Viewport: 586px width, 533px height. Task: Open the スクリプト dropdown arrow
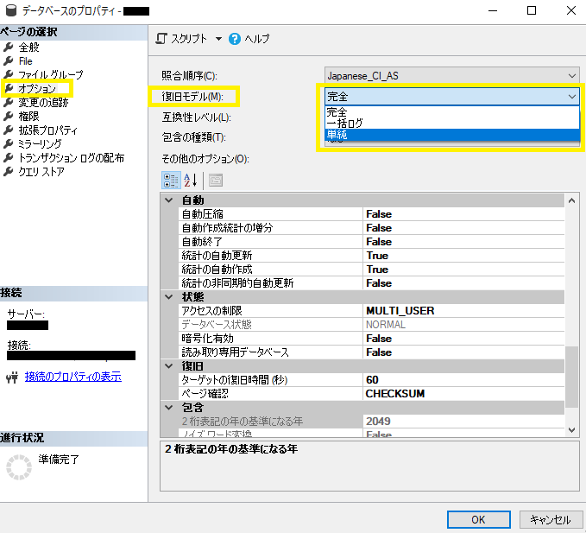click(218, 39)
